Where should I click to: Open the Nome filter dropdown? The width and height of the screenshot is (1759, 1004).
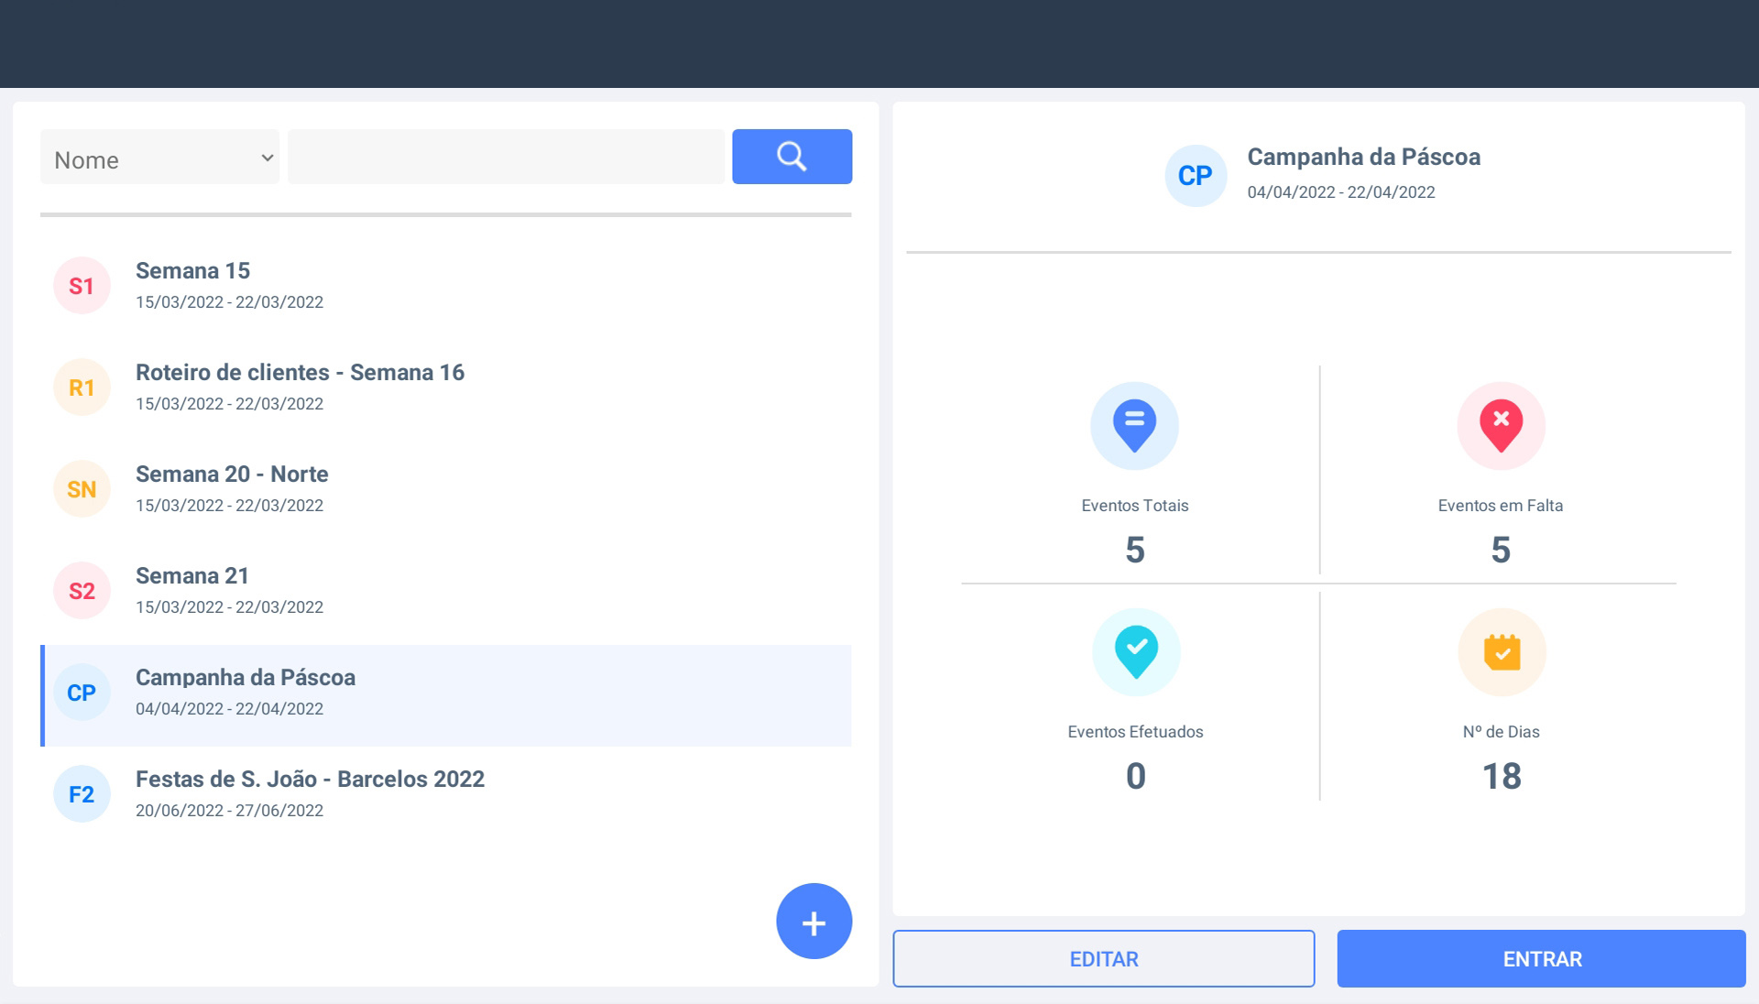159,158
